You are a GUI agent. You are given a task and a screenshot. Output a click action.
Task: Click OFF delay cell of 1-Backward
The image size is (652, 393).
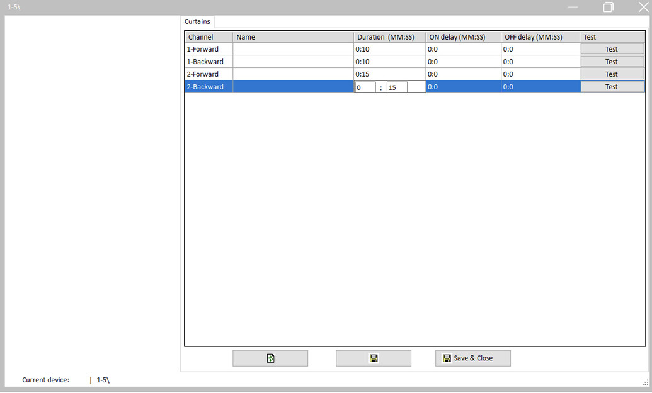click(540, 62)
